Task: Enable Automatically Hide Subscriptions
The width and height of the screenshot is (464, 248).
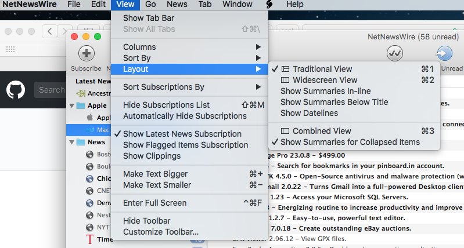Action: tap(189, 116)
